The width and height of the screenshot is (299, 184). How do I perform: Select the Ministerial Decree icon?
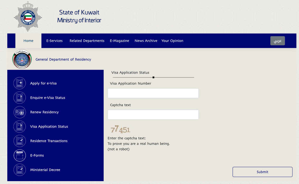tap(20, 170)
